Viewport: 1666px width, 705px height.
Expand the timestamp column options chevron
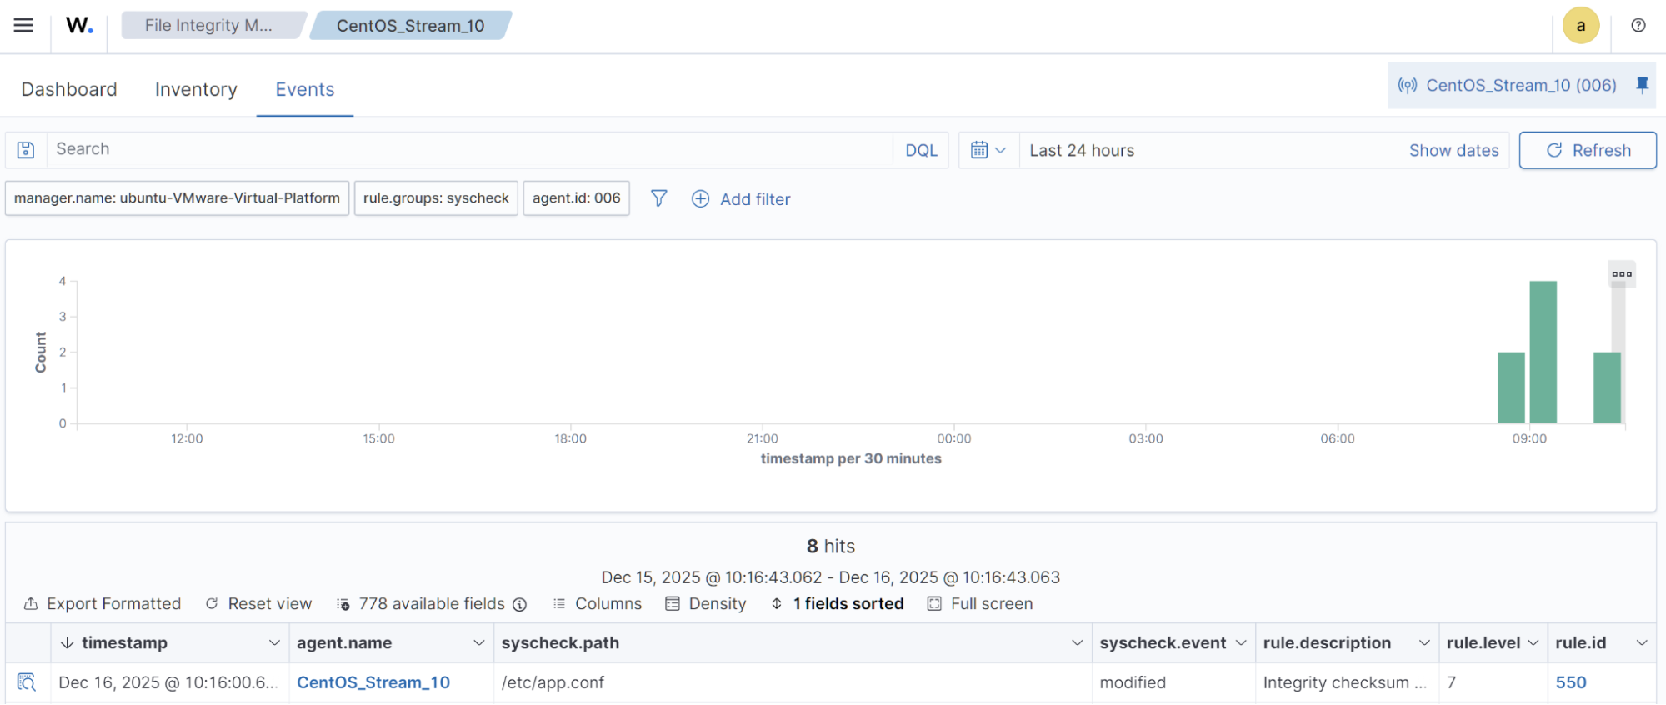(x=274, y=642)
